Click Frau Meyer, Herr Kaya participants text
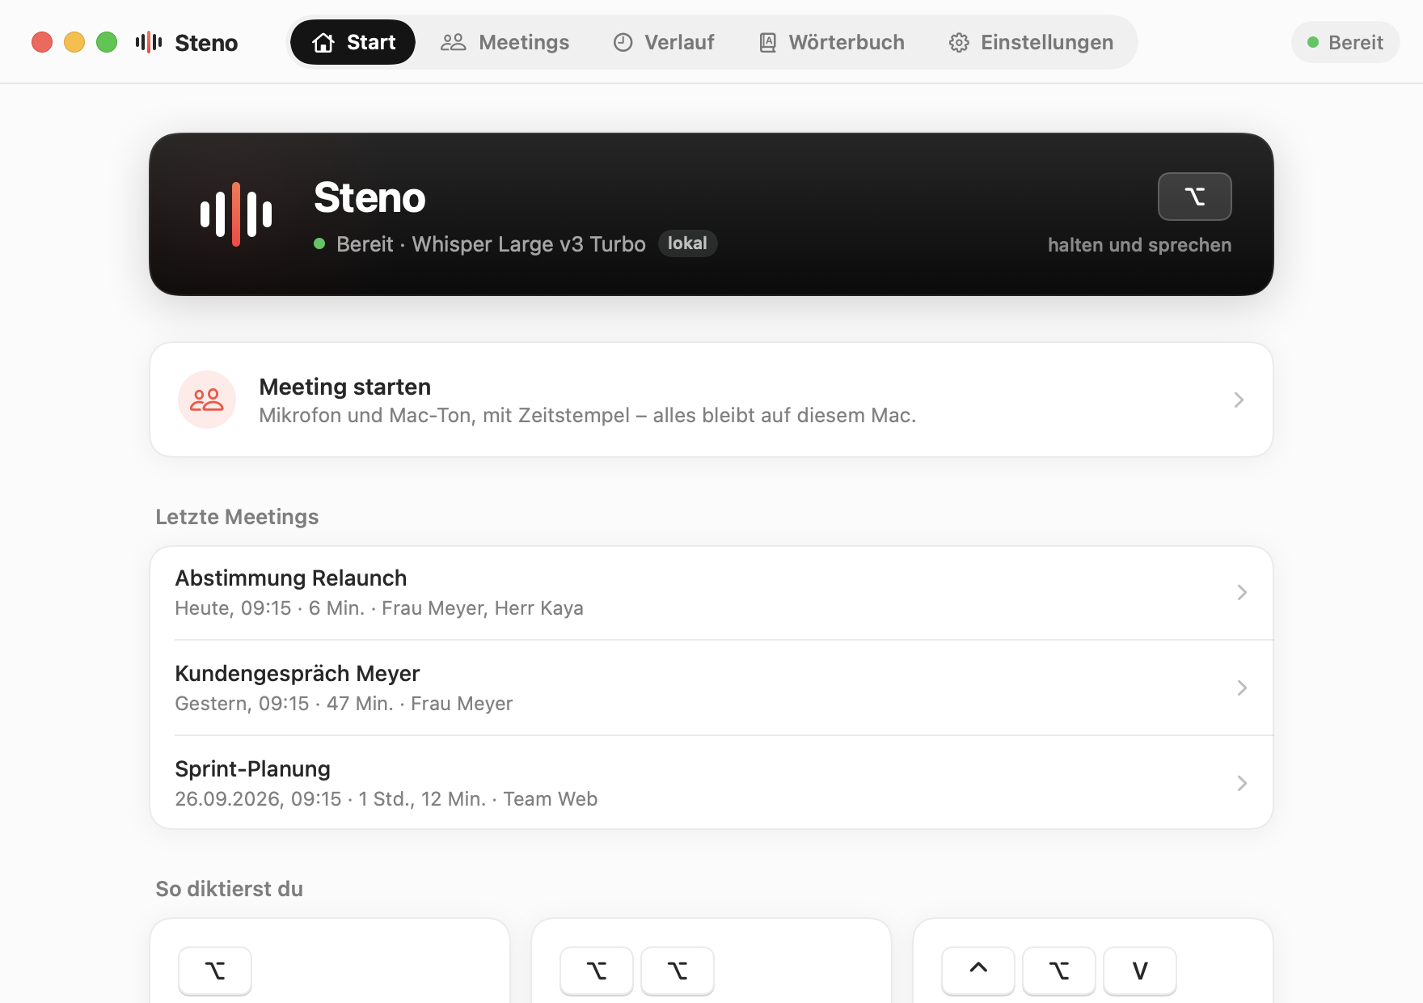Screen dimensions: 1423x1003 tap(483, 608)
